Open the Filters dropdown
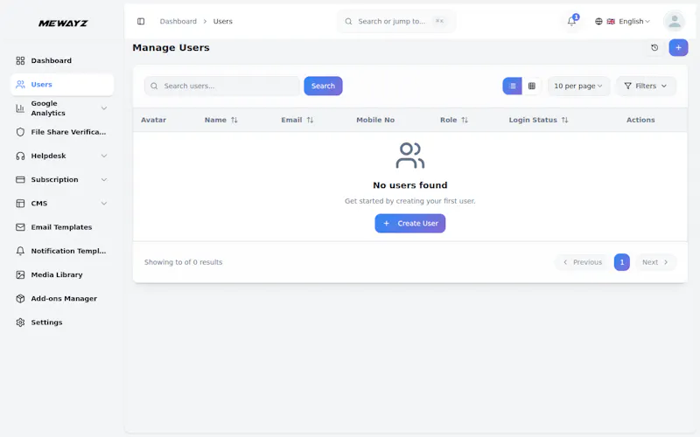The width and height of the screenshot is (700, 437). coord(646,86)
